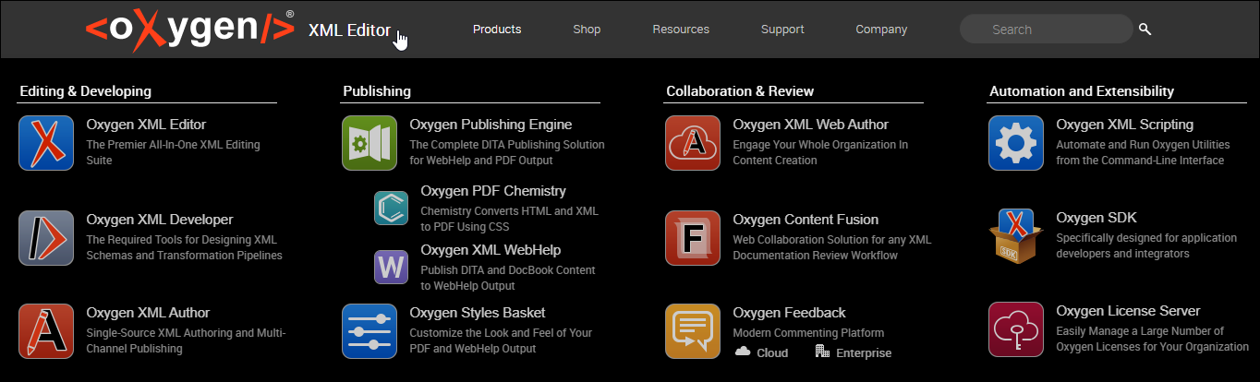Open the Company menu

pyautogui.click(x=881, y=30)
